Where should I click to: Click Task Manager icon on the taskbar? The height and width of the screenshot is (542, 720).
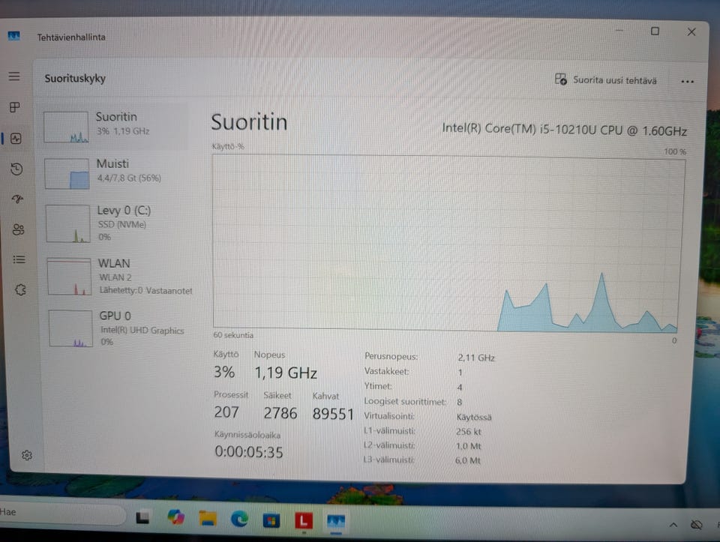point(336,521)
